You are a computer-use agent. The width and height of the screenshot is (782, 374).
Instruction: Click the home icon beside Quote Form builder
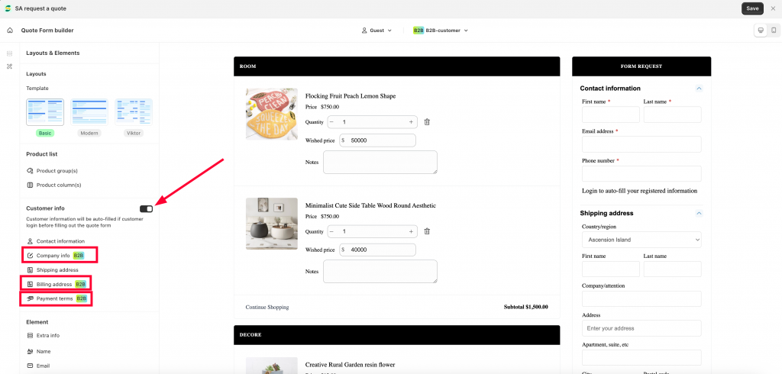9,31
